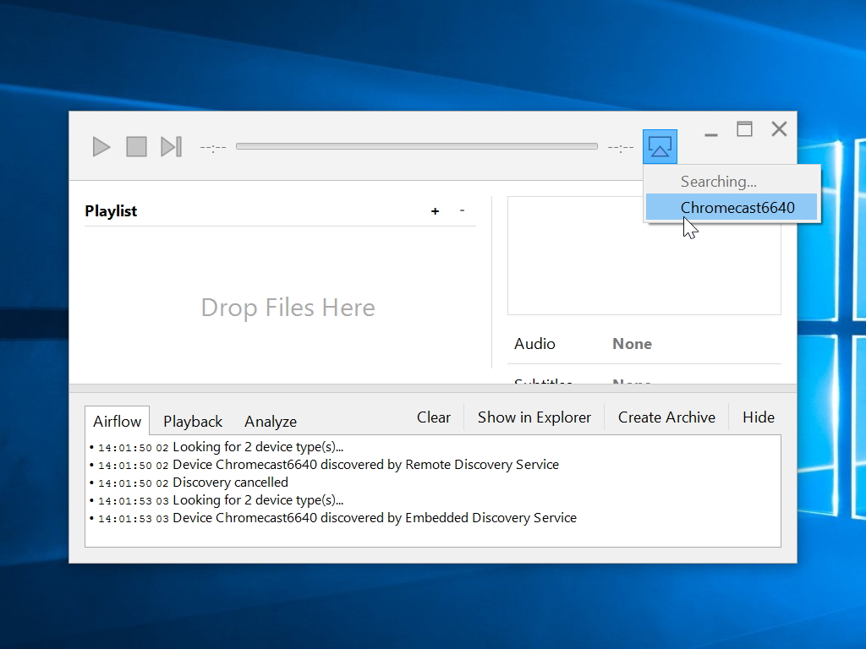Click the remaining time readout right of the seek bar
The width and height of the screenshot is (866, 649).
click(621, 147)
